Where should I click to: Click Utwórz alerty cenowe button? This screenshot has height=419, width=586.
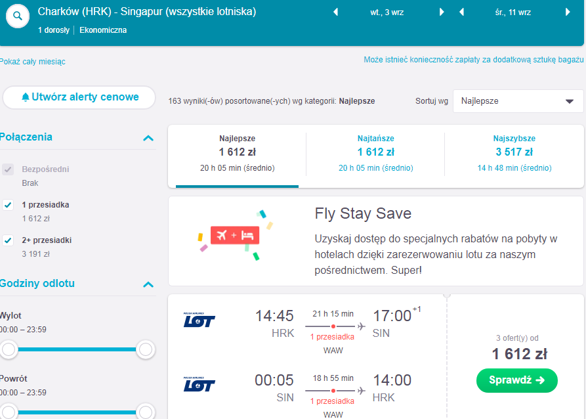(79, 97)
